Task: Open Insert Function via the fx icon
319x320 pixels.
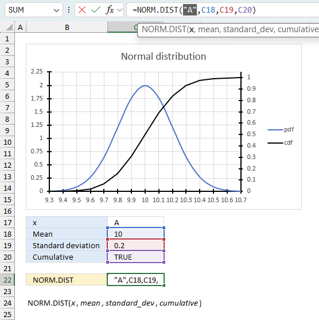Action: [110, 10]
